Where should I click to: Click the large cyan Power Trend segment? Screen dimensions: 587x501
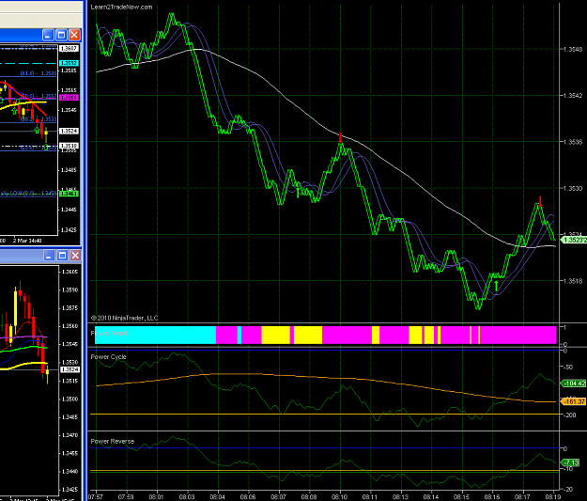point(155,335)
